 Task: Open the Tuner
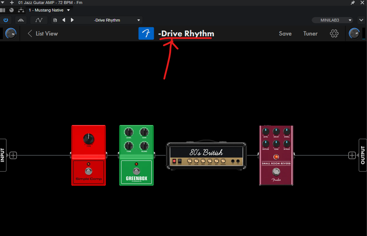point(310,33)
